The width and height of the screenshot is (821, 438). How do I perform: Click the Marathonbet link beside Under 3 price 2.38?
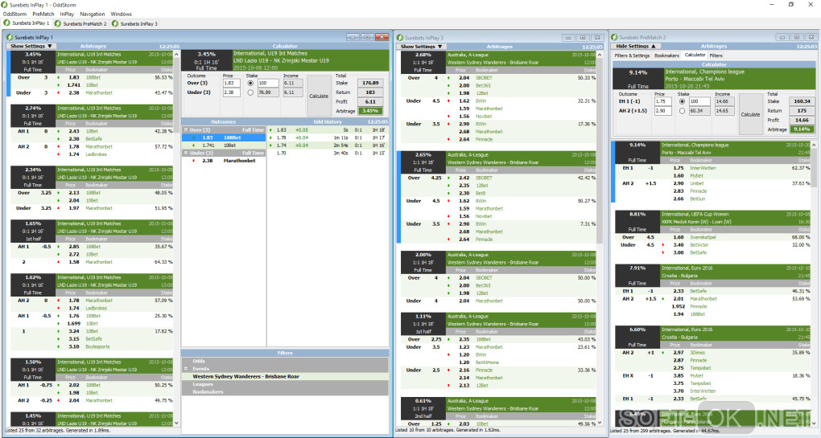pos(99,93)
